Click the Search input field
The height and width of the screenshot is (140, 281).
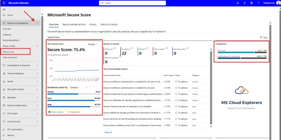[x=133, y=3]
